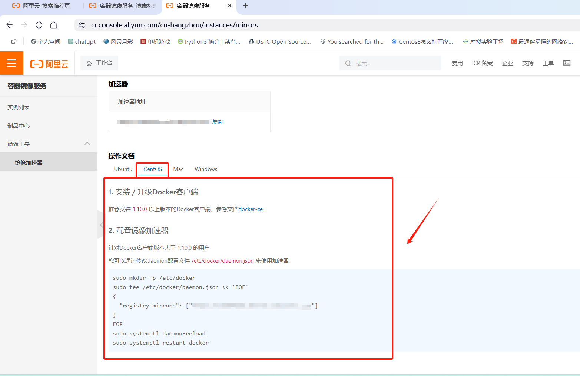580x376 pixels.
Task: Click the 'sudo mkdir -p /etc/docker' line
Action: tap(154, 278)
